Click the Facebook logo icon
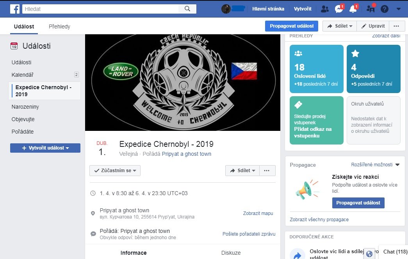The width and height of the screenshot is (408, 259). (x=15, y=9)
